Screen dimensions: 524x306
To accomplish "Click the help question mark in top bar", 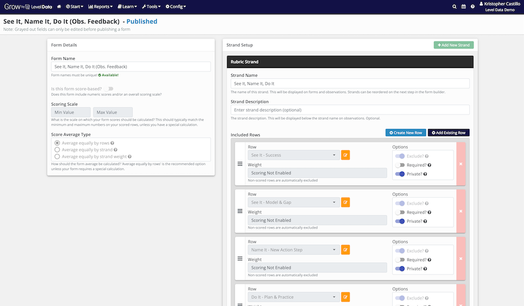I will click(x=473, y=7).
